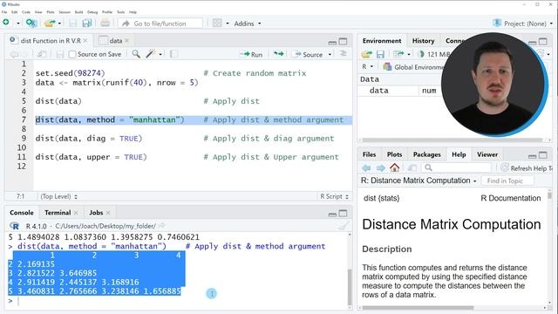
Task: Open the new file type dropdown arrow
Action: click(x=18, y=24)
